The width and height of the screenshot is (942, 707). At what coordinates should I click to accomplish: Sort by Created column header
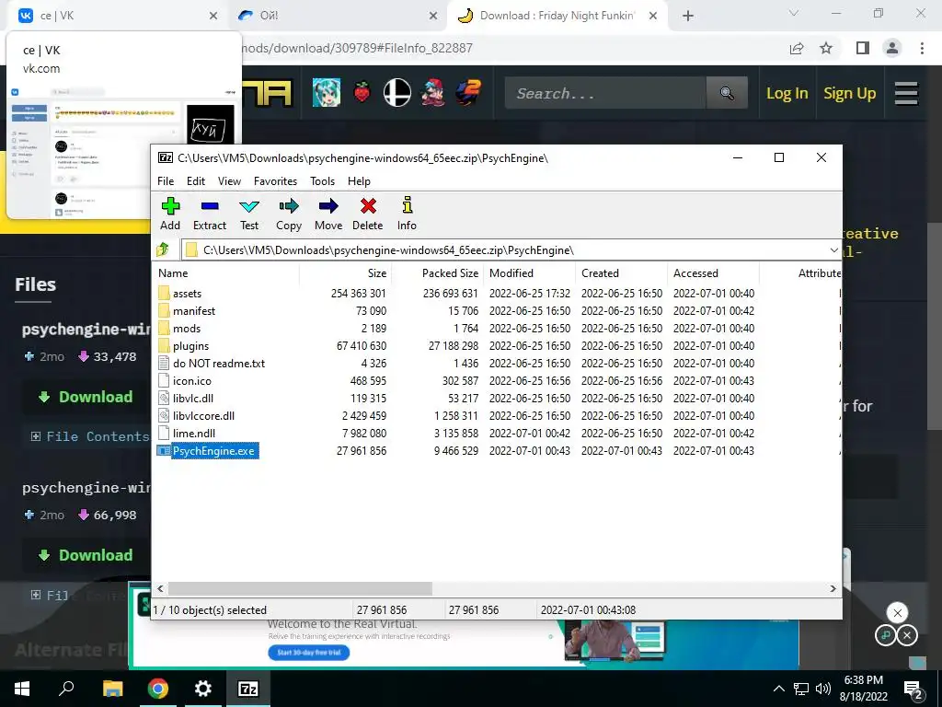pyautogui.click(x=600, y=272)
